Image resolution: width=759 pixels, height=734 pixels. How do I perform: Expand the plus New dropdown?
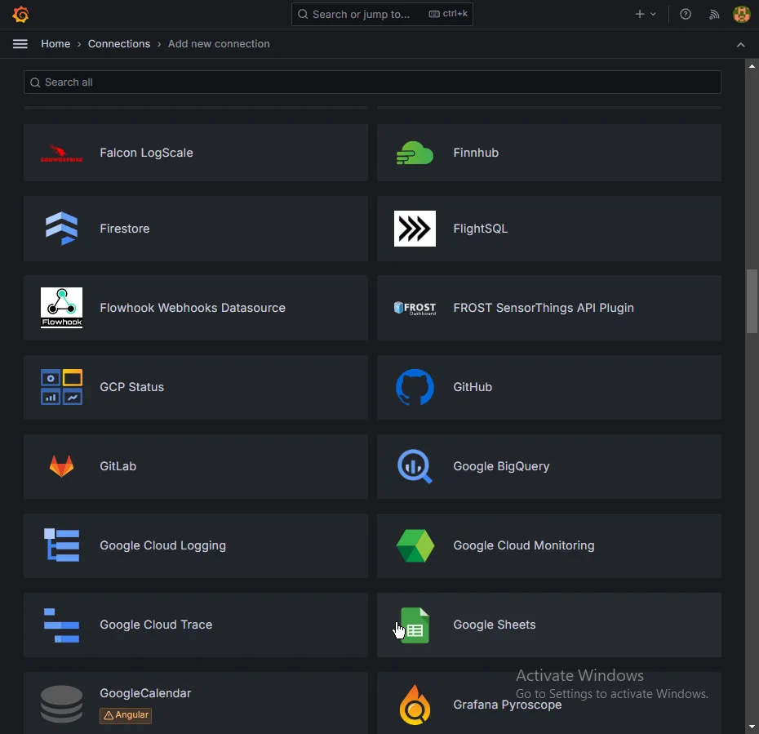pos(646,14)
